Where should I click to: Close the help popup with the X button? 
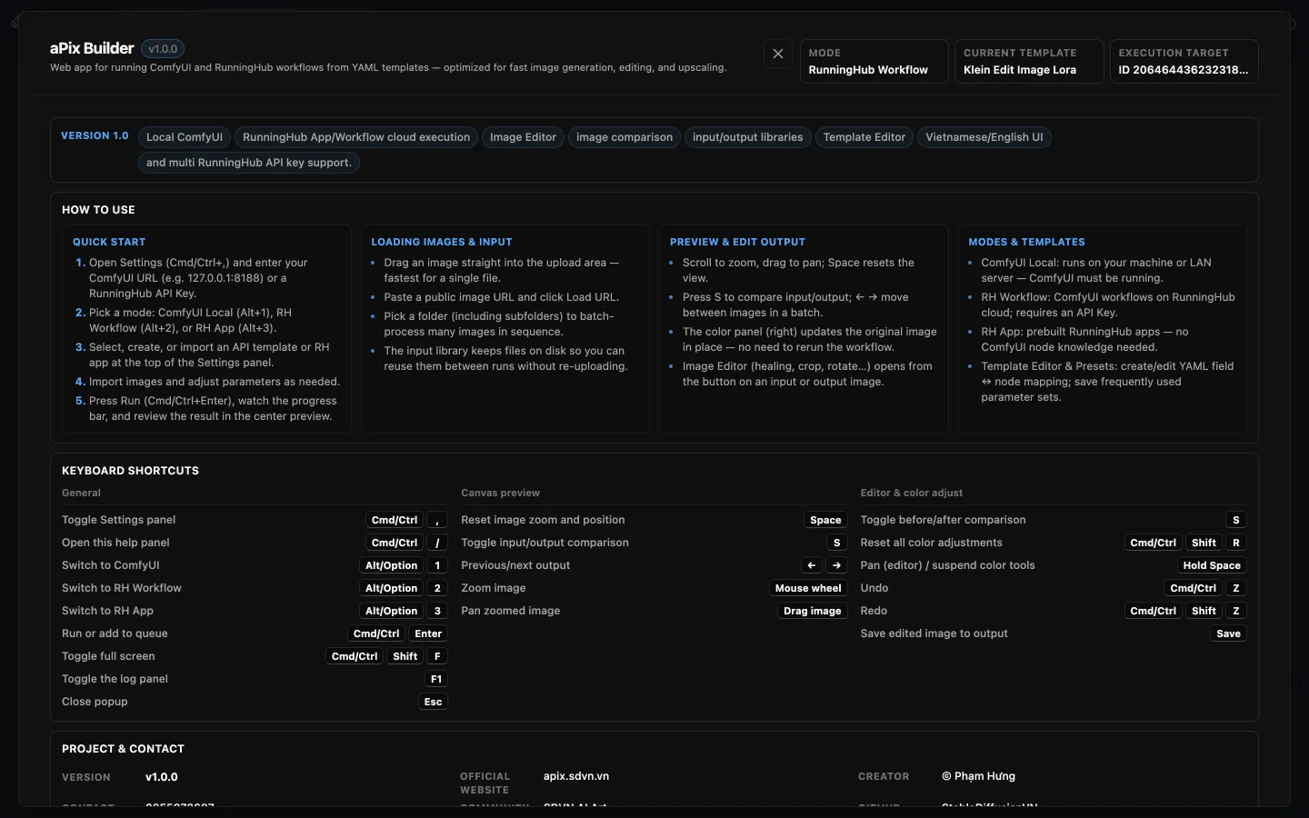pyautogui.click(x=778, y=54)
